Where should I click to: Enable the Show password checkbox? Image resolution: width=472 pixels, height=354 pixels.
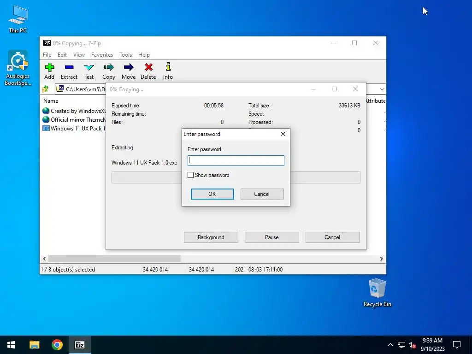[190, 175]
